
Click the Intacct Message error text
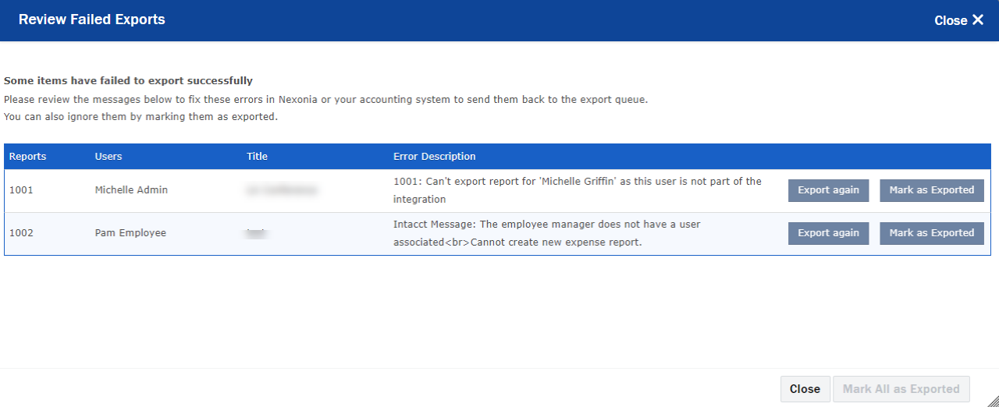pos(547,233)
